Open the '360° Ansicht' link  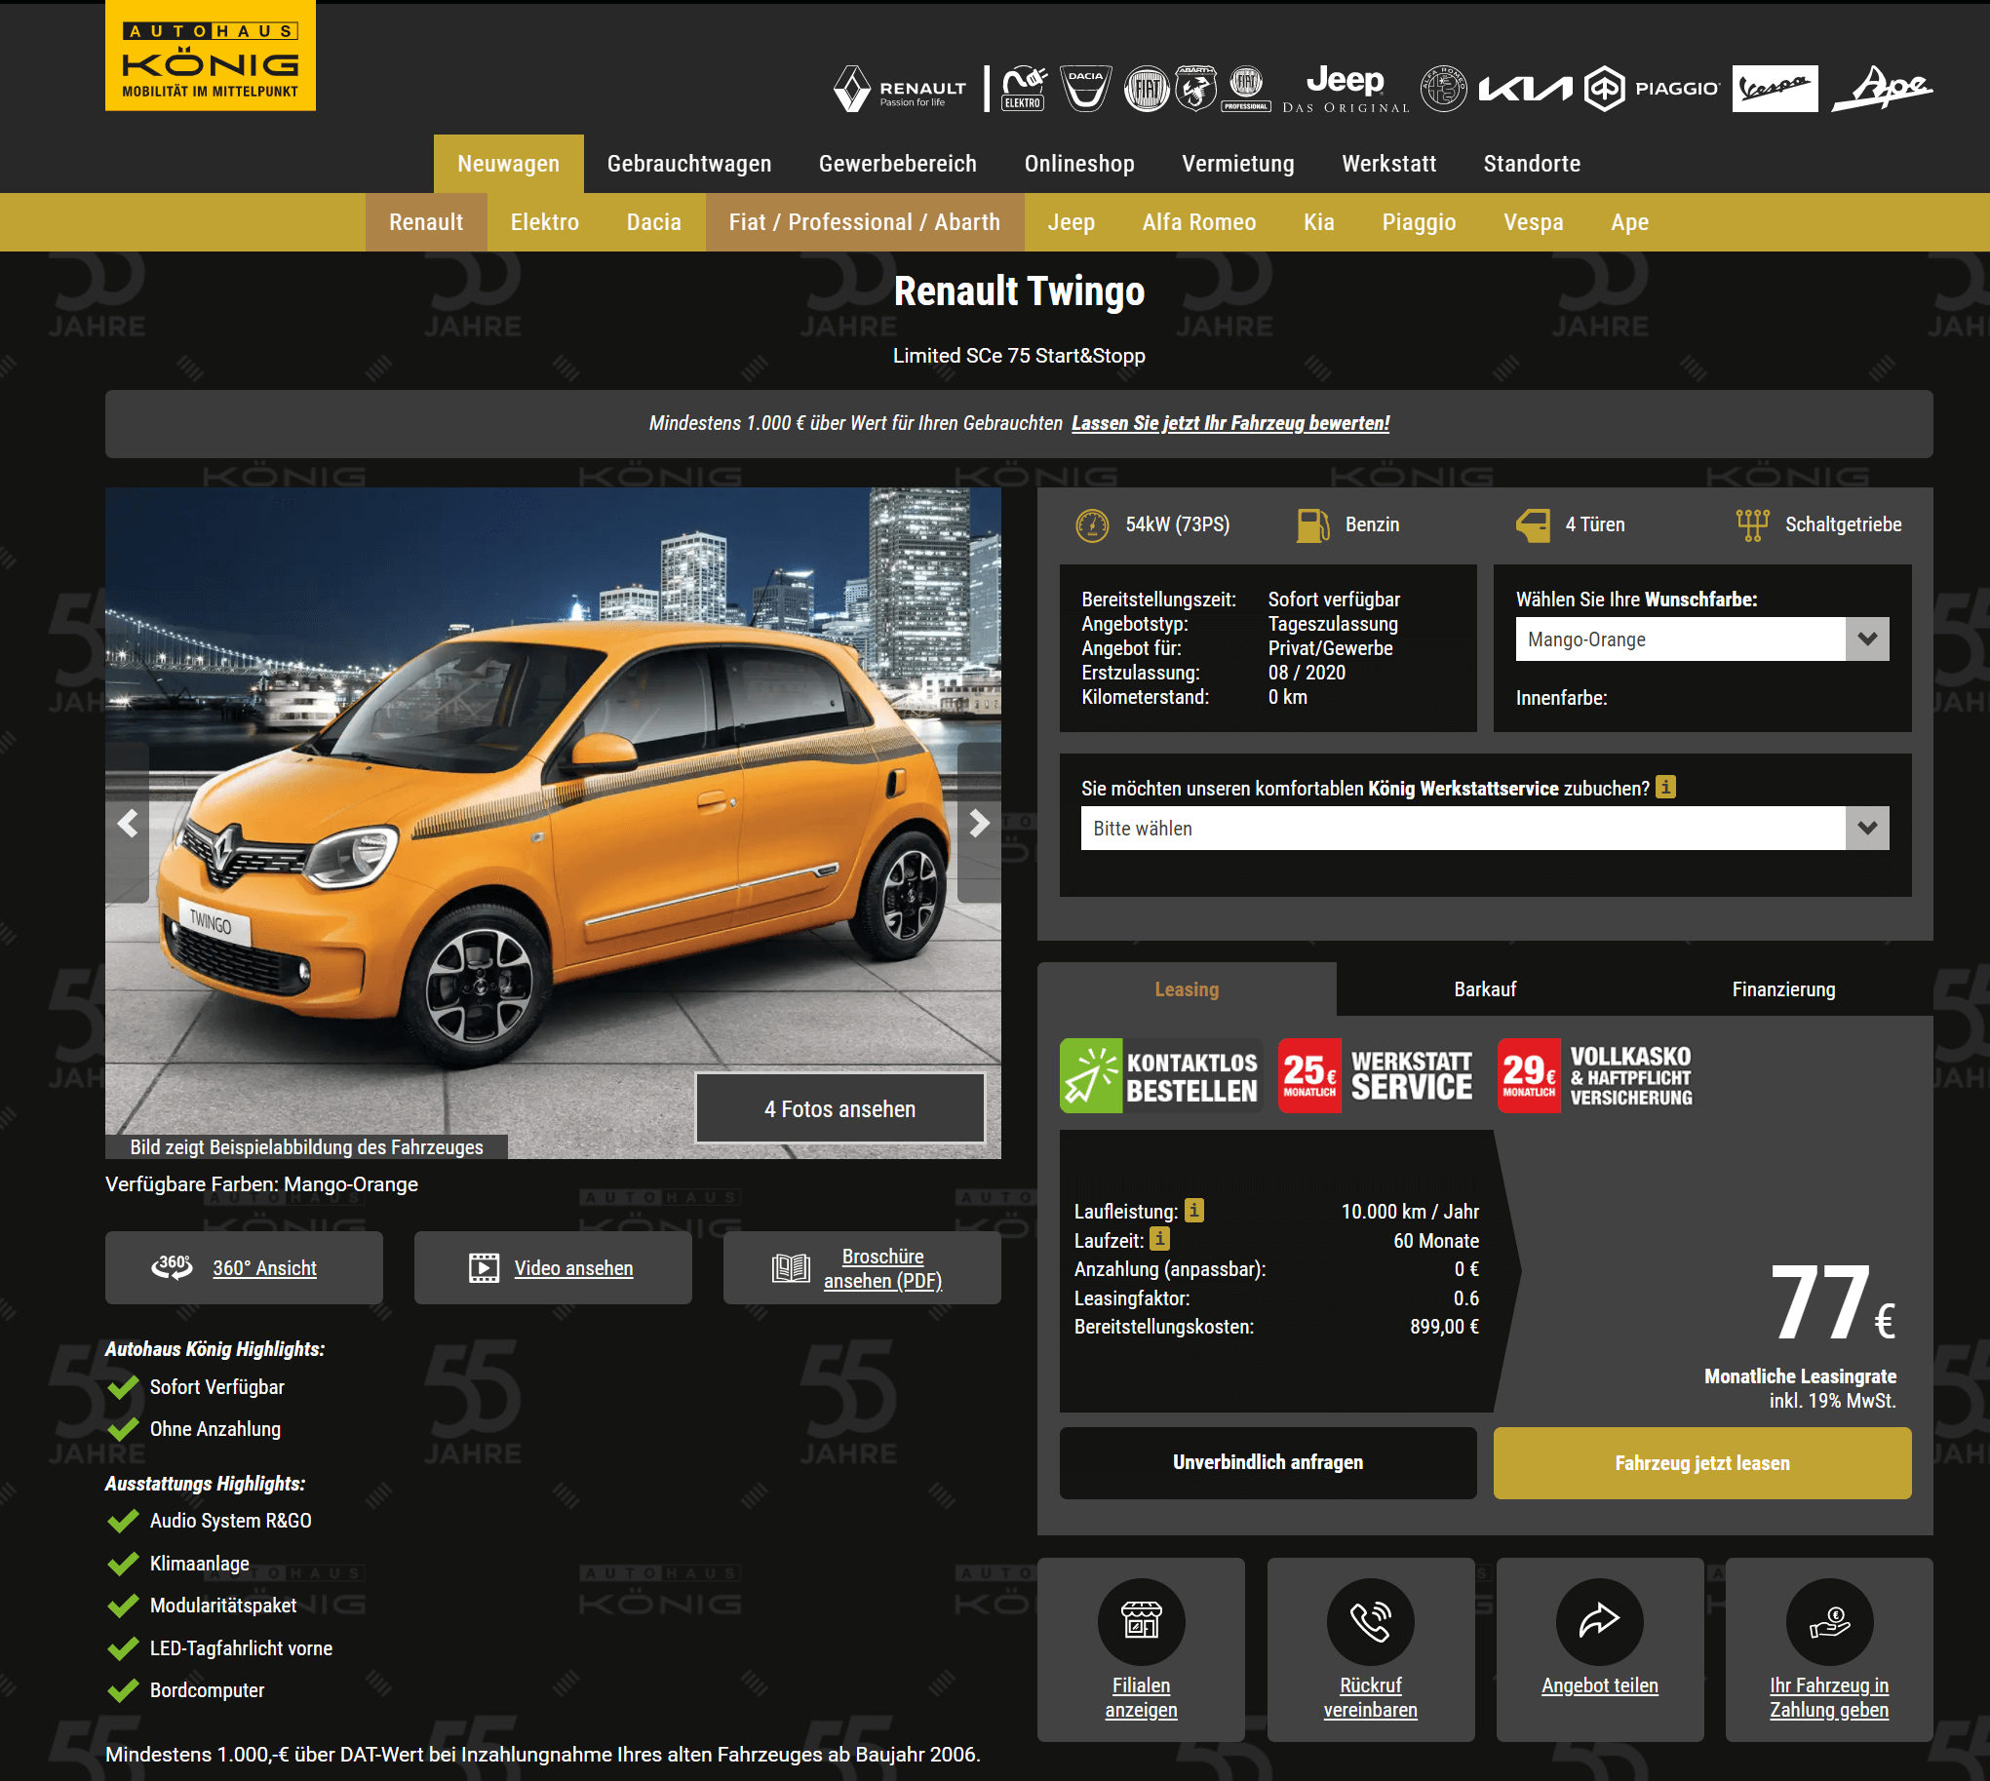click(x=264, y=1268)
